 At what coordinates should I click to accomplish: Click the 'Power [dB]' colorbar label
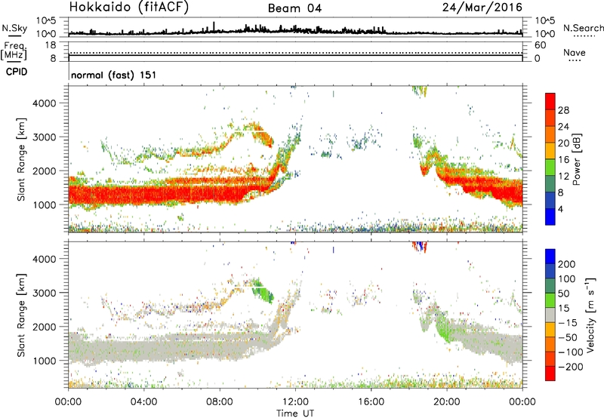point(577,159)
